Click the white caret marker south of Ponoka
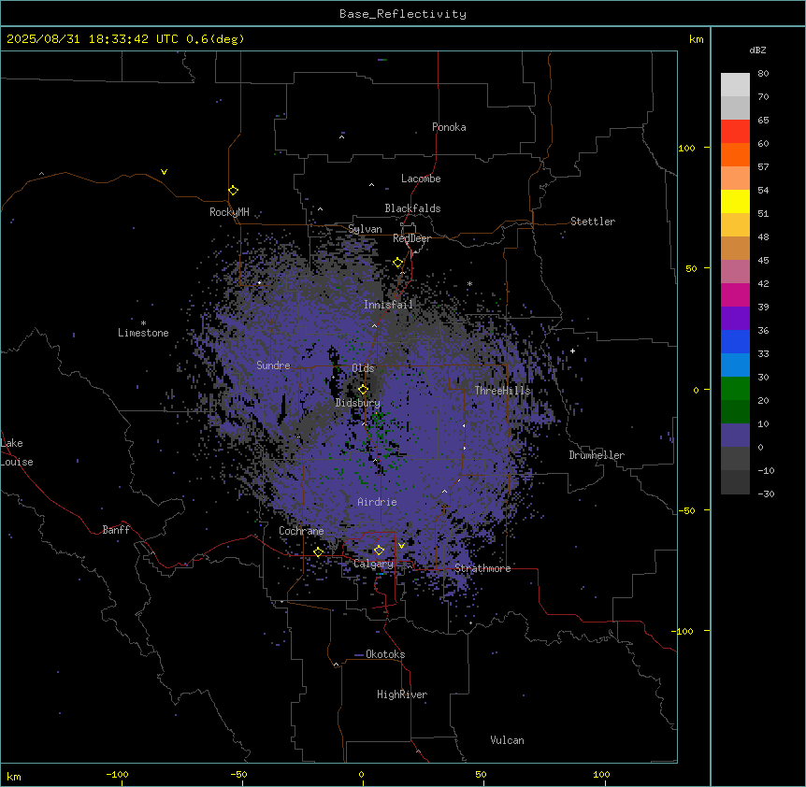 pos(342,137)
